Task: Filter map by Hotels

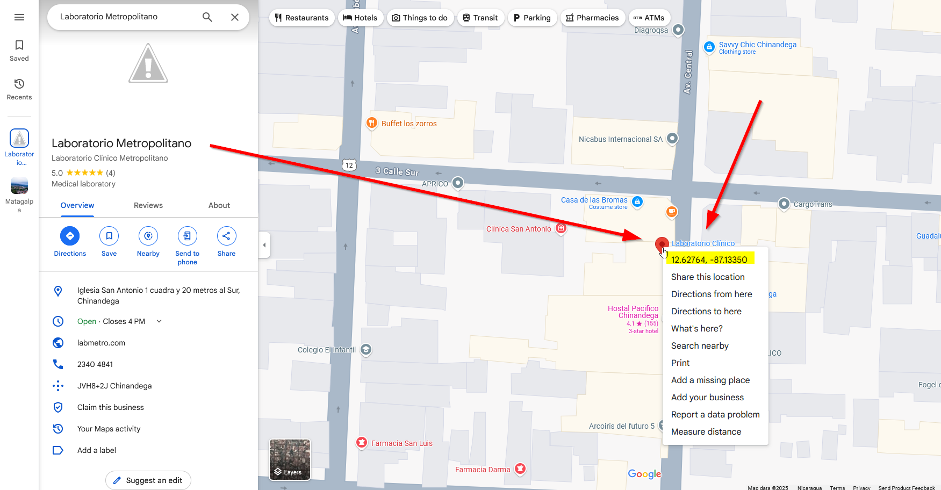Action: [x=360, y=18]
